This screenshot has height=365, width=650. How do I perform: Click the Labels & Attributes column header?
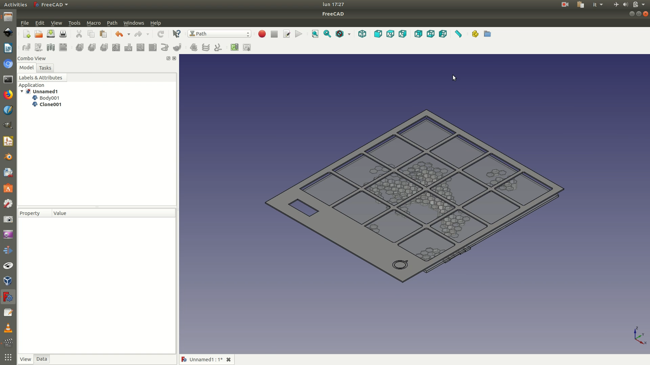point(42,78)
